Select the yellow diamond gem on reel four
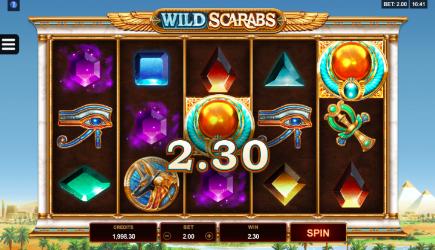The height and width of the screenshot is (250, 435). [285, 184]
